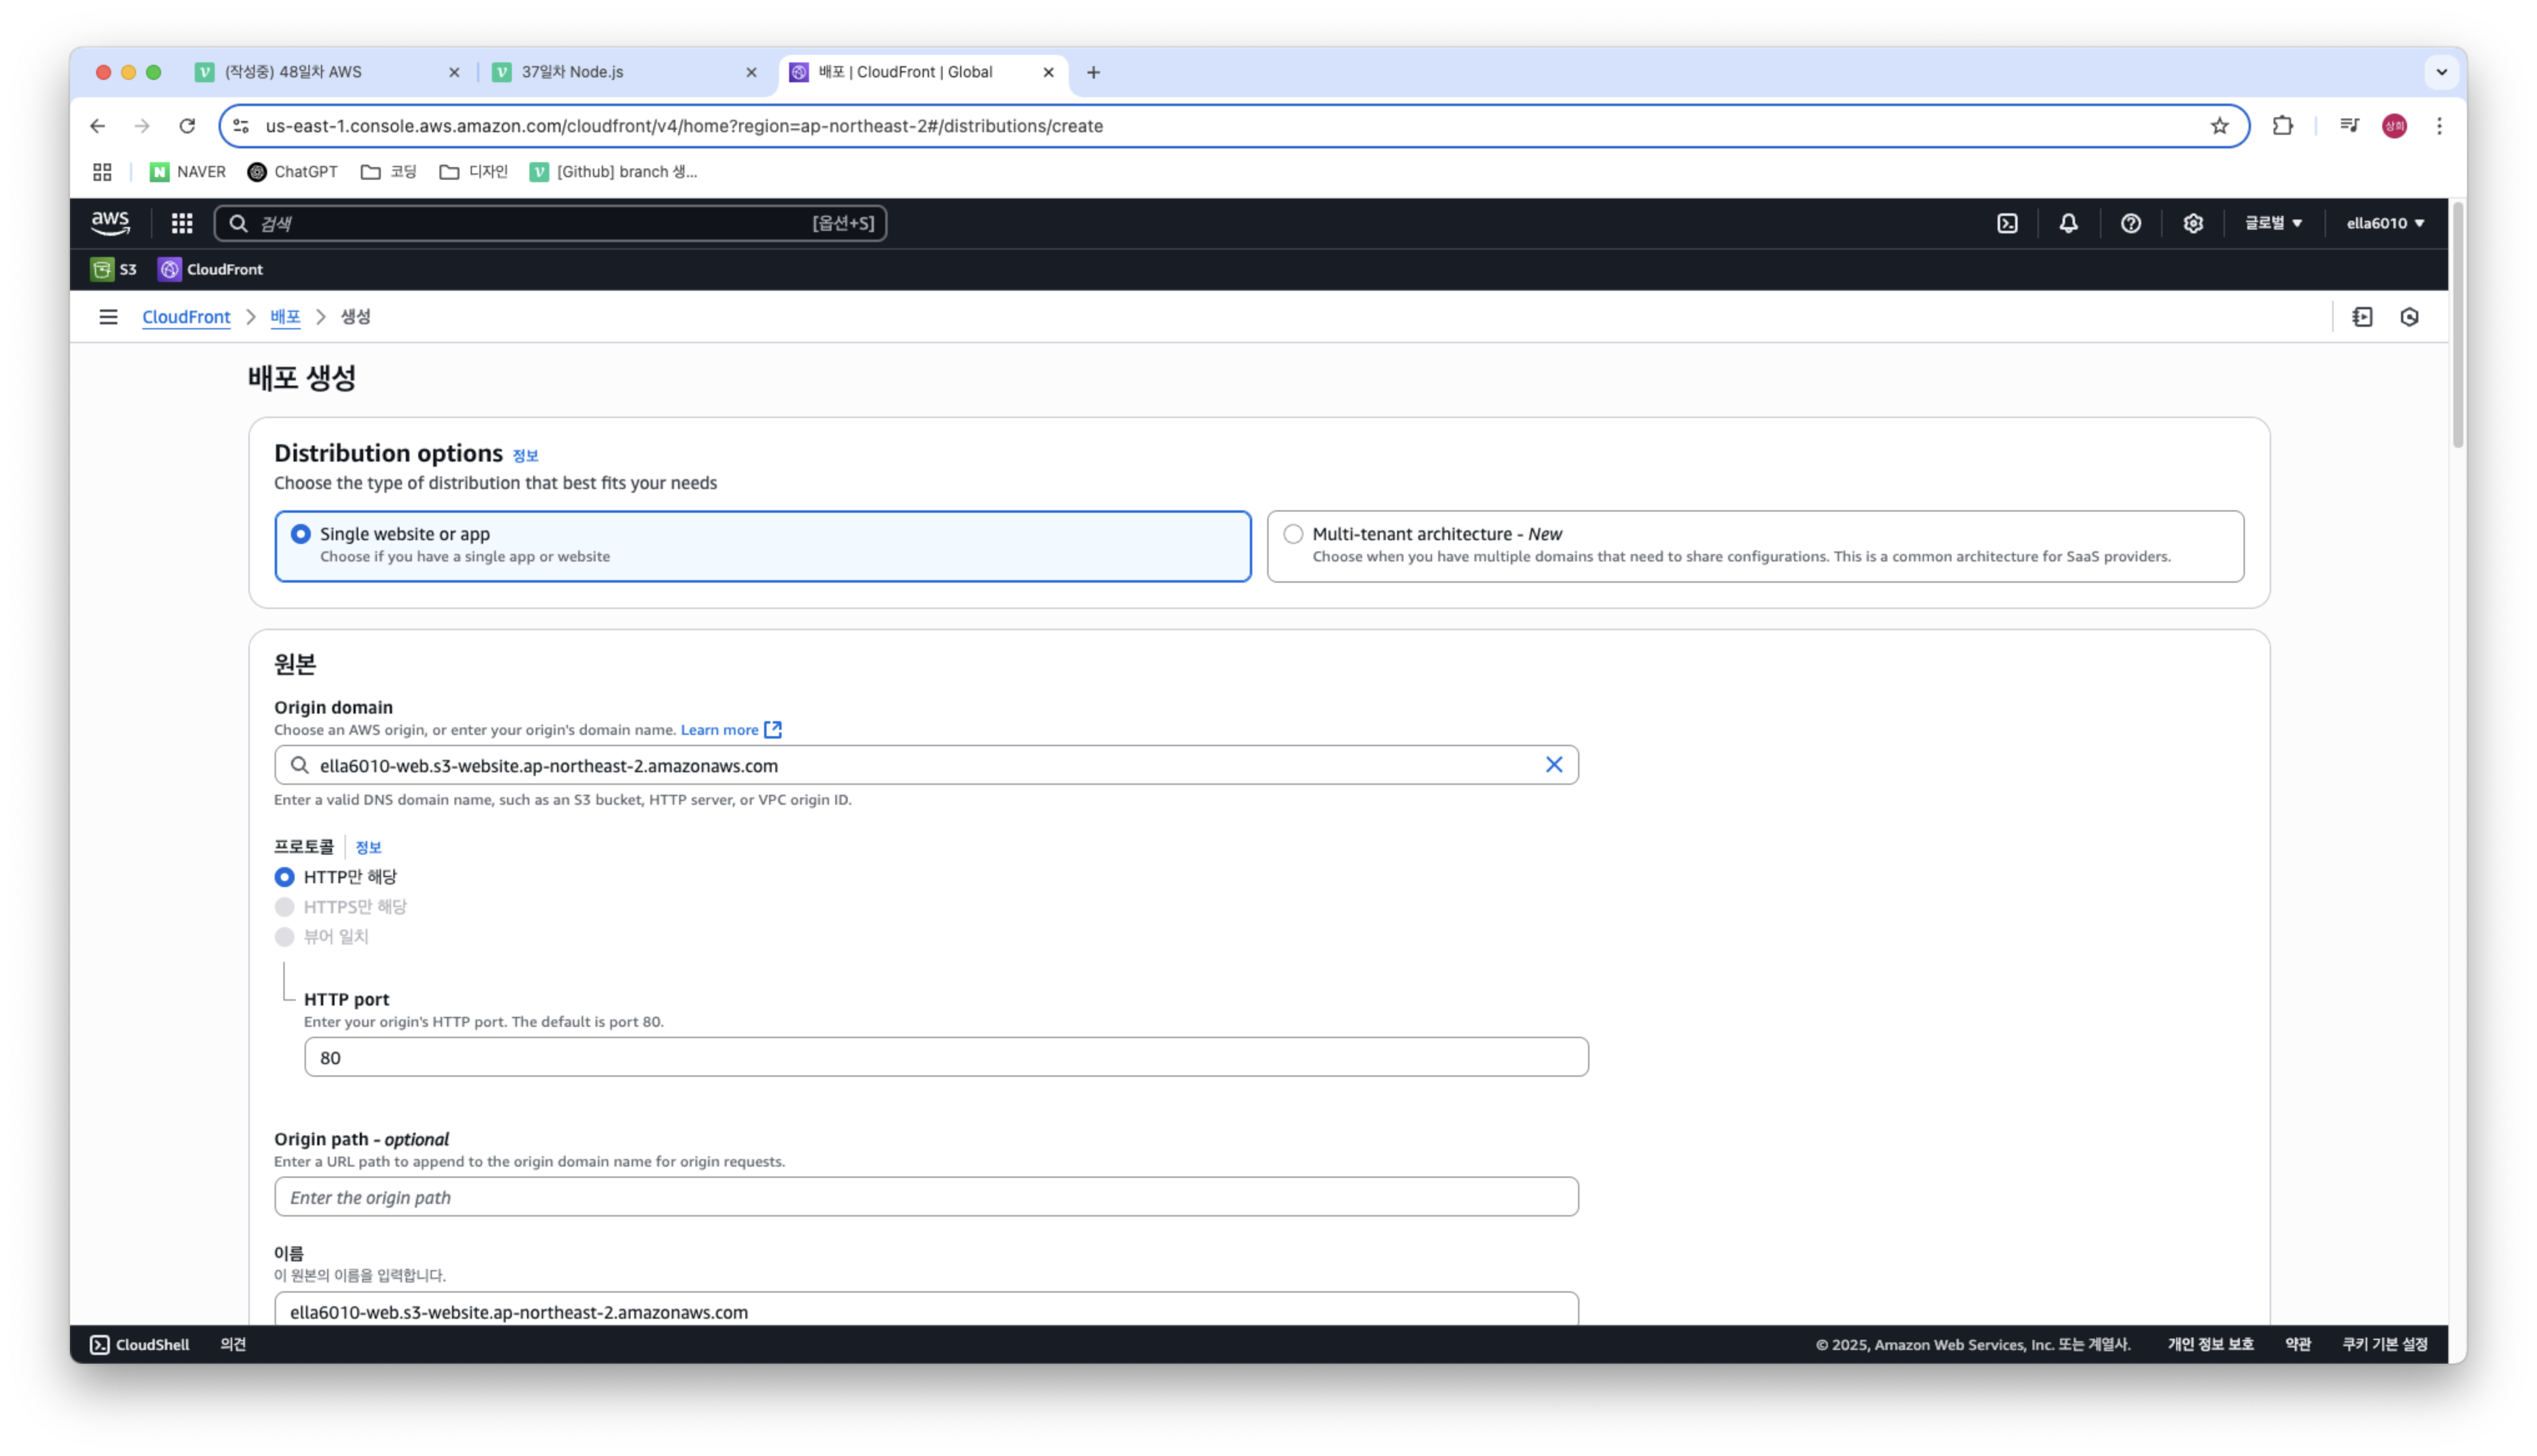Open the tab search chevron in Chrome

tap(2441, 72)
